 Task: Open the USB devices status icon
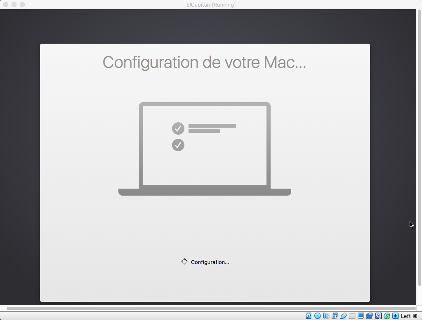pos(343,316)
